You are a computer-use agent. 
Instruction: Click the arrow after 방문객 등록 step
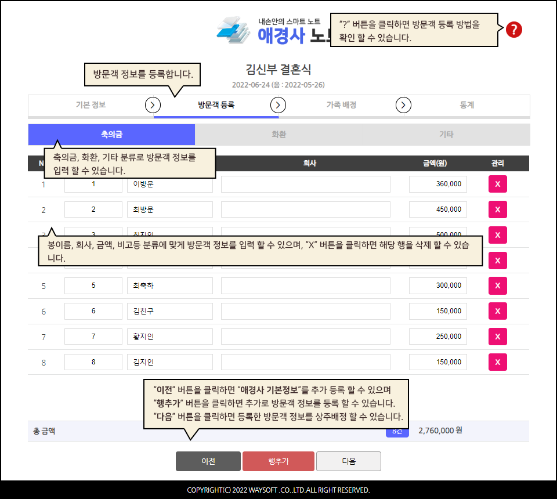[278, 105]
